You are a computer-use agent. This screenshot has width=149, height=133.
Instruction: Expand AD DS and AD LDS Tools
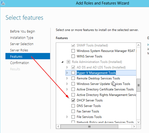[67, 67]
